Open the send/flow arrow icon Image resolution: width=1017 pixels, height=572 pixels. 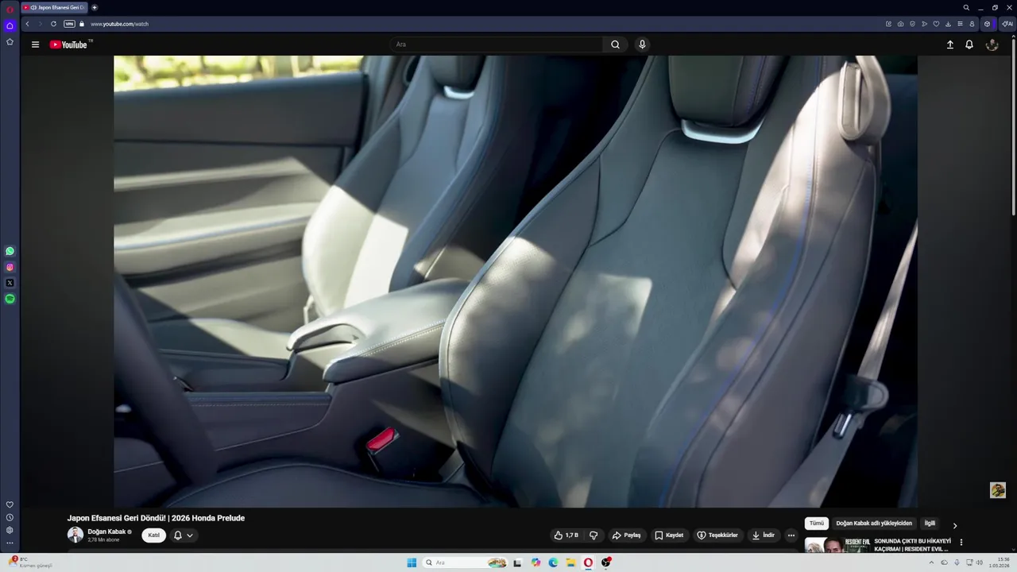[x=924, y=24]
